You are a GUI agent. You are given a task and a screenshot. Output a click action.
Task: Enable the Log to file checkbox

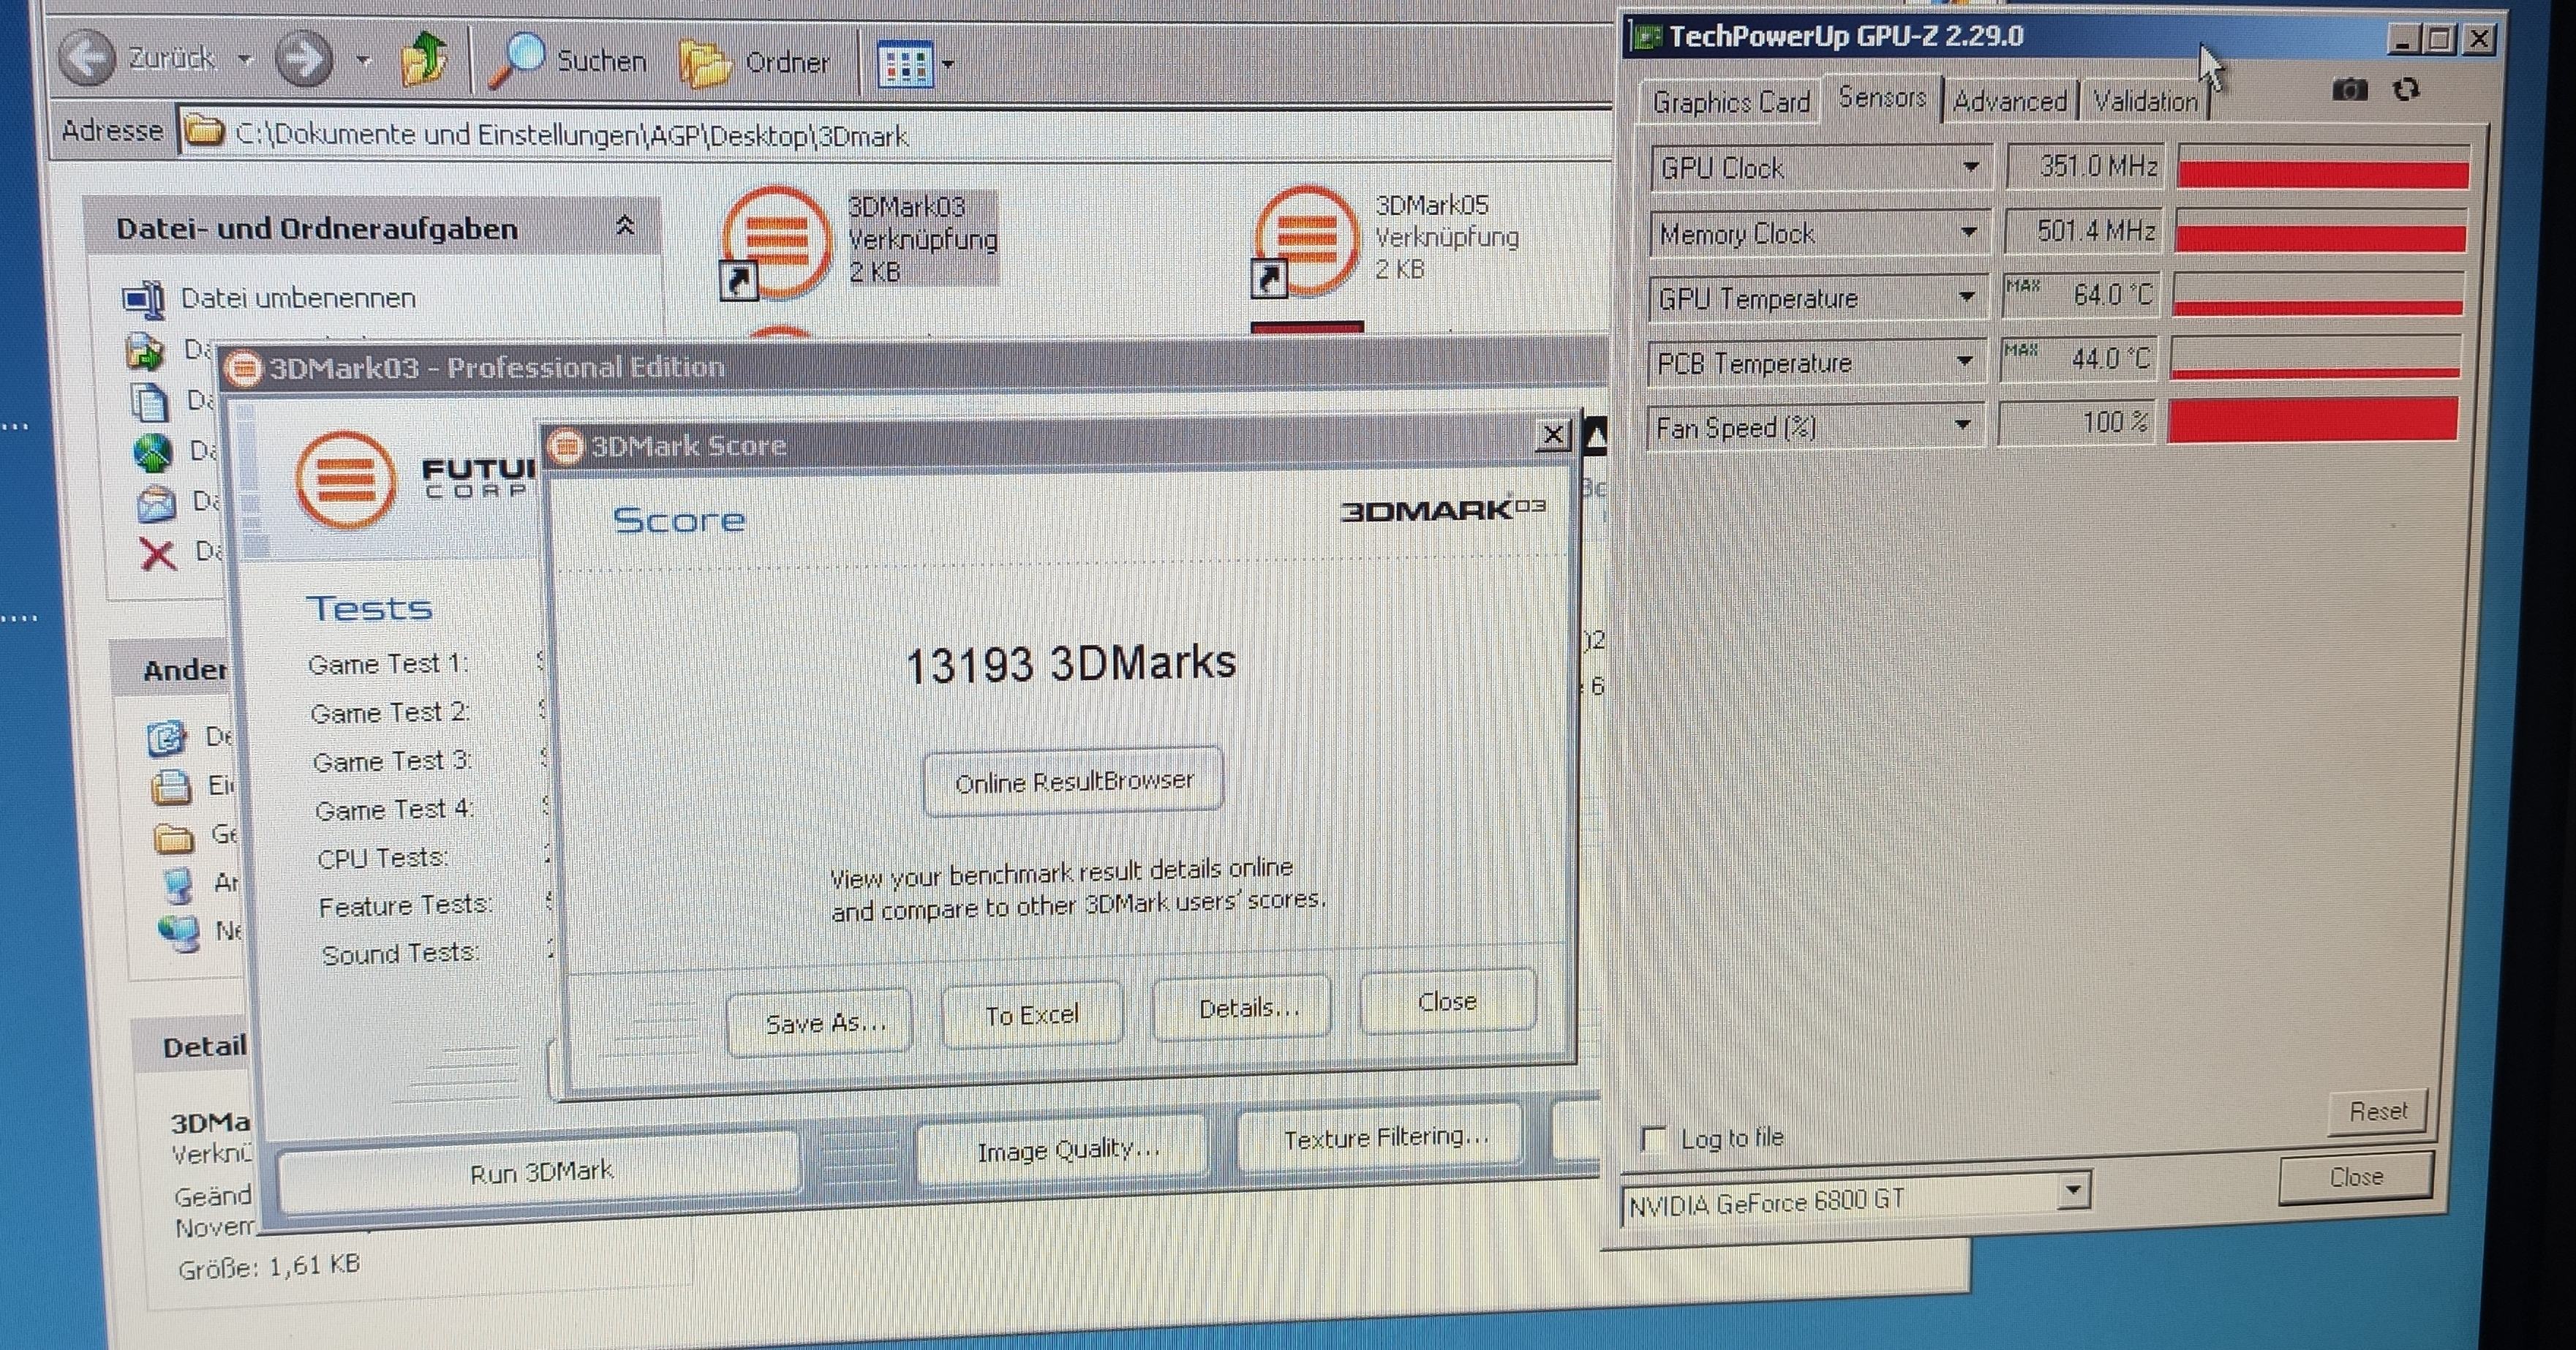tap(1654, 1139)
